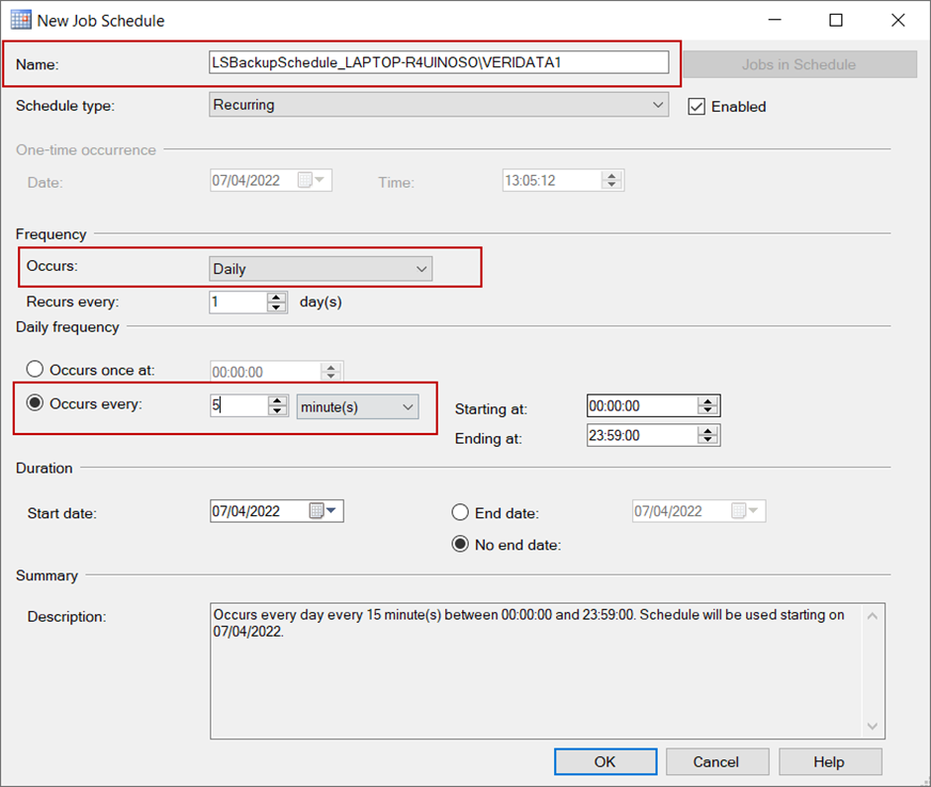Click the description box scroll down arrow
The image size is (931, 787).
873,726
